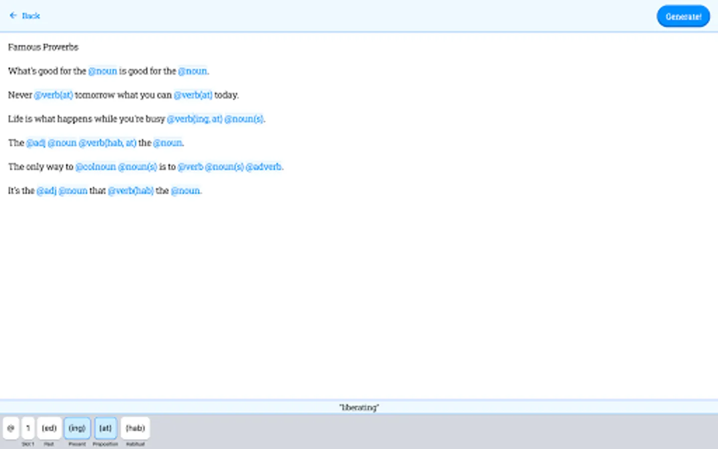
Task: Click the "liberating" preview suggestion bar
Action: [359, 407]
